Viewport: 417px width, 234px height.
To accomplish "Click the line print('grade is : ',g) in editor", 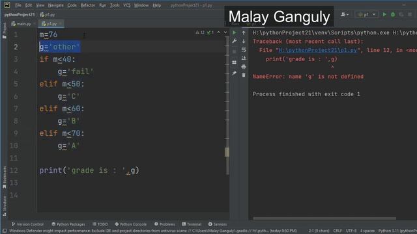I will coord(89,170).
